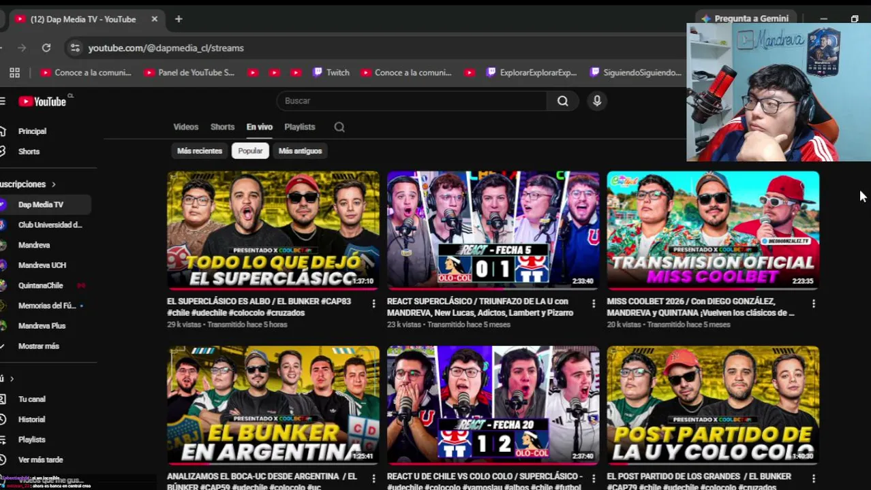Open options menu for ANALIZAMOS EL BOCA-UC video
The height and width of the screenshot is (490, 871).
coord(373,478)
